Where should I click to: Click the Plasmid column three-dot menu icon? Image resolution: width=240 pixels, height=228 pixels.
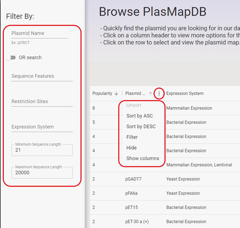point(159,94)
